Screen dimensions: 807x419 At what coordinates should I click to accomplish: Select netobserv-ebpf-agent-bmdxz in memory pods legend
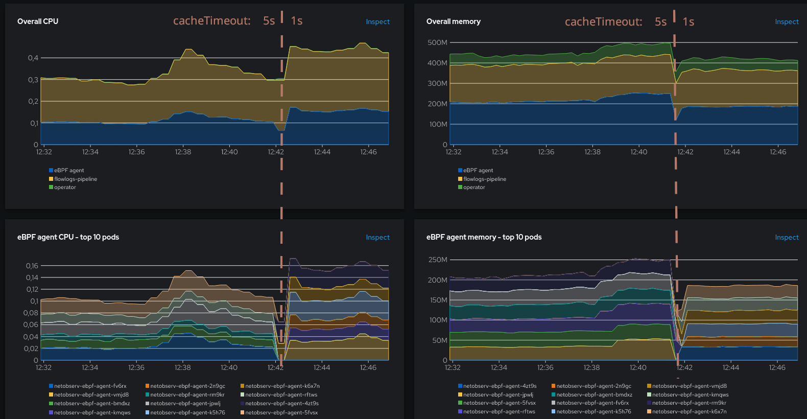tap(592, 394)
